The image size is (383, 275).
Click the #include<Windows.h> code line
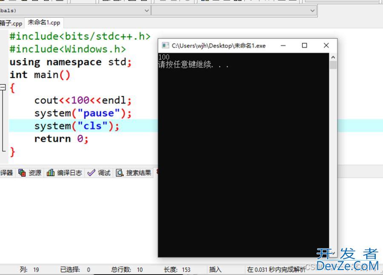click(x=68, y=49)
